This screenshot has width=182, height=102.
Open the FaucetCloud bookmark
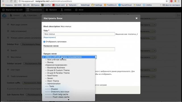[125, 5]
